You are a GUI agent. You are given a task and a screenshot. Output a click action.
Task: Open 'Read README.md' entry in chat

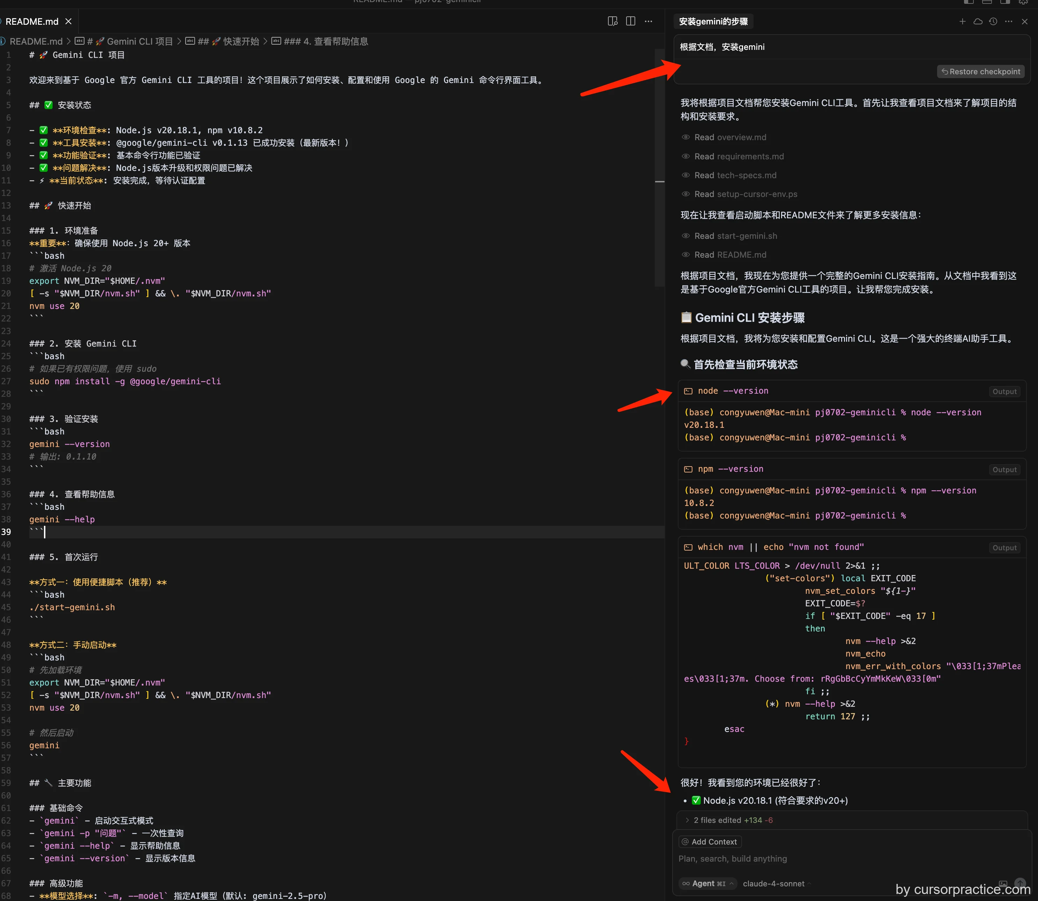pyautogui.click(x=730, y=255)
